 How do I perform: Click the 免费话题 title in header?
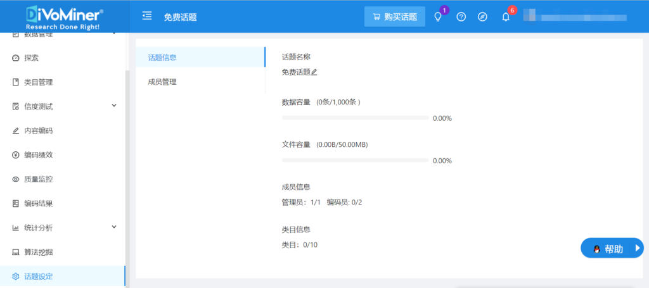[x=180, y=17]
